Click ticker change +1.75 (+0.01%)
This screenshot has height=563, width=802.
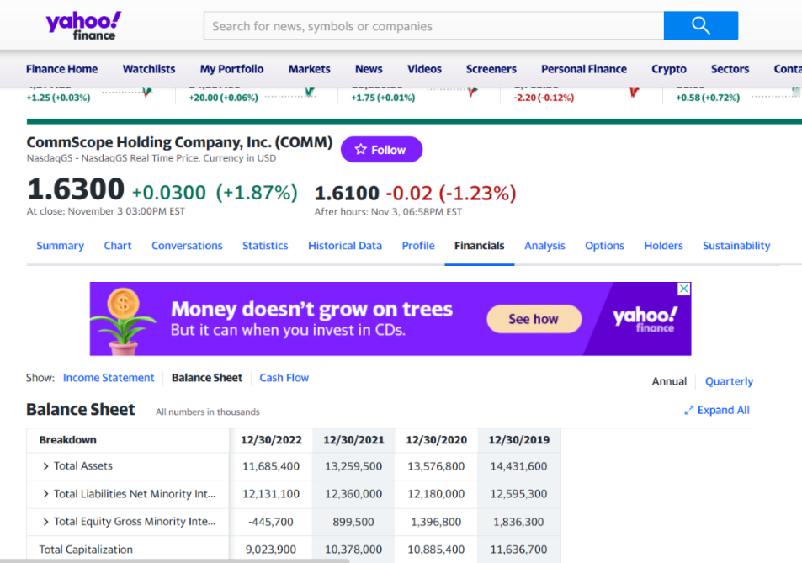click(383, 98)
